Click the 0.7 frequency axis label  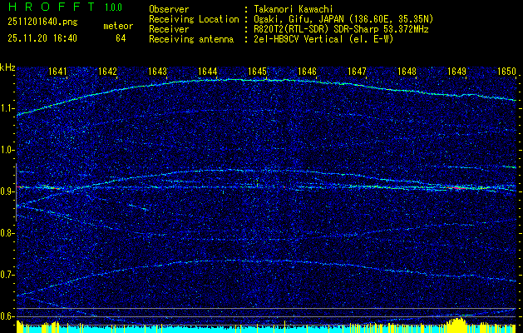click(7, 275)
